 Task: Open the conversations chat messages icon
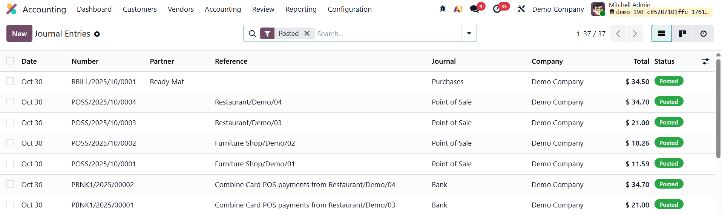(474, 9)
